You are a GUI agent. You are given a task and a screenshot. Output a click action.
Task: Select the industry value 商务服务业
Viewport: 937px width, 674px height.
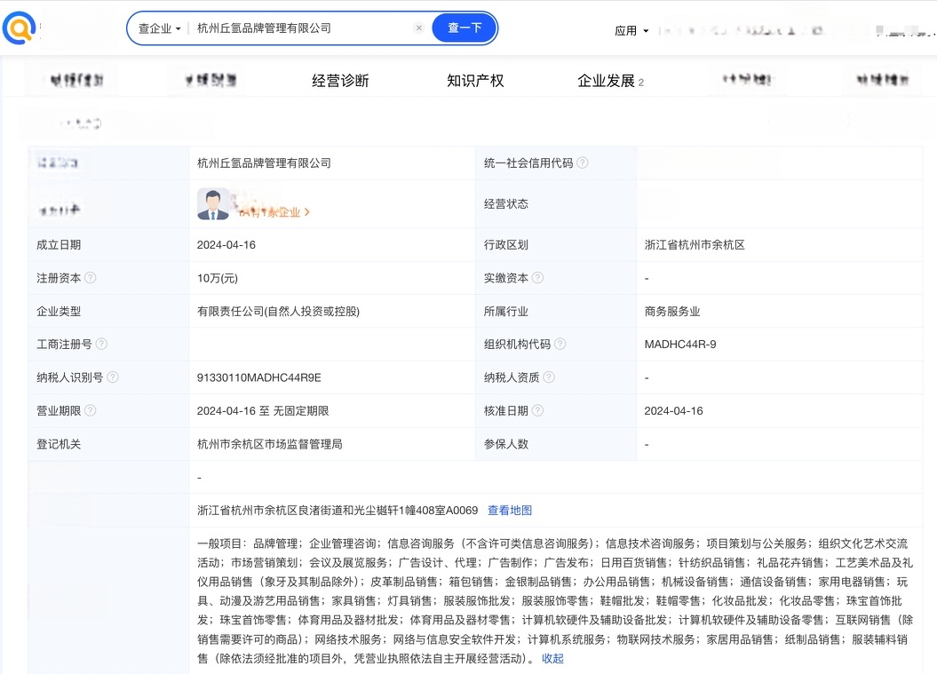point(672,312)
